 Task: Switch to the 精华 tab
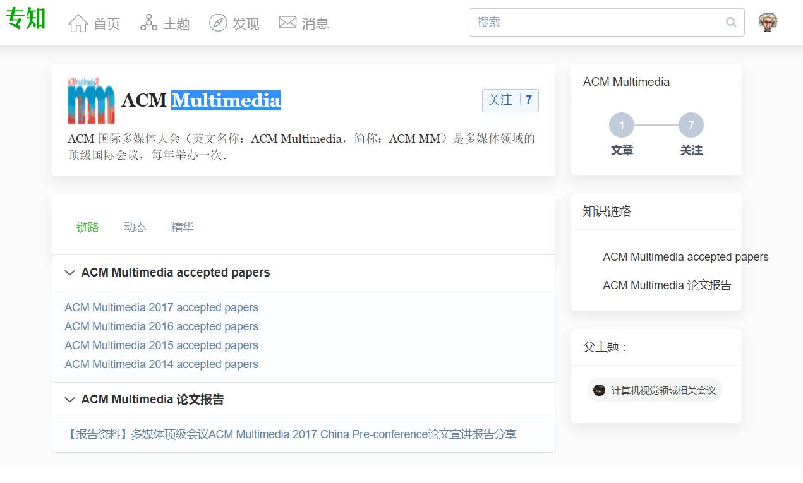tap(183, 227)
